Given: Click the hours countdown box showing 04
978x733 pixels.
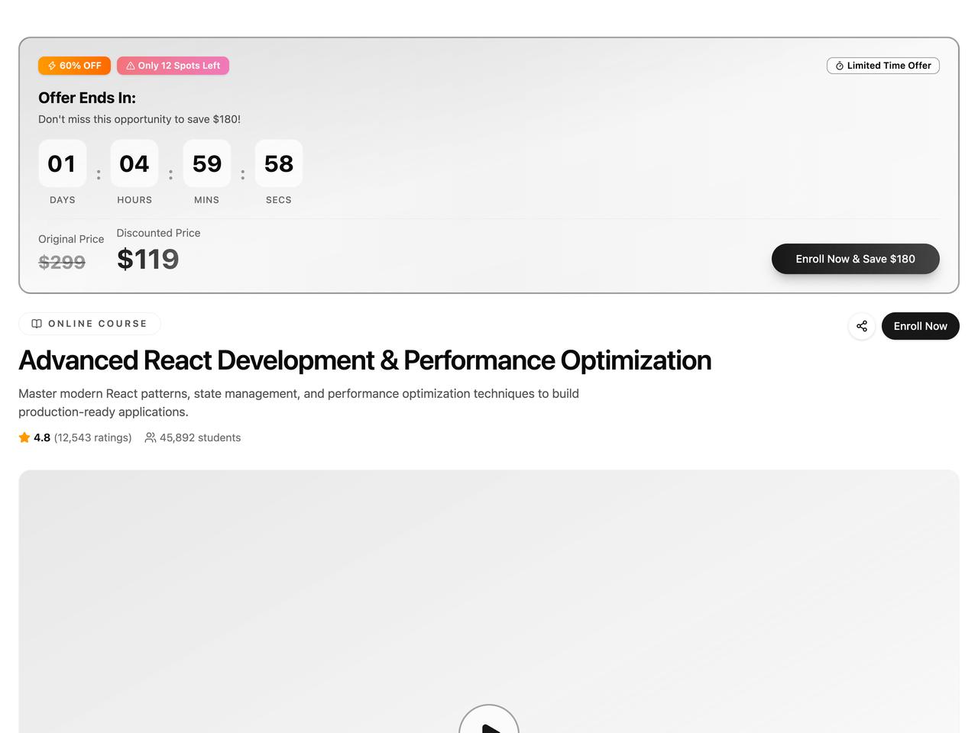Looking at the screenshot, I should tap(134, 163).
